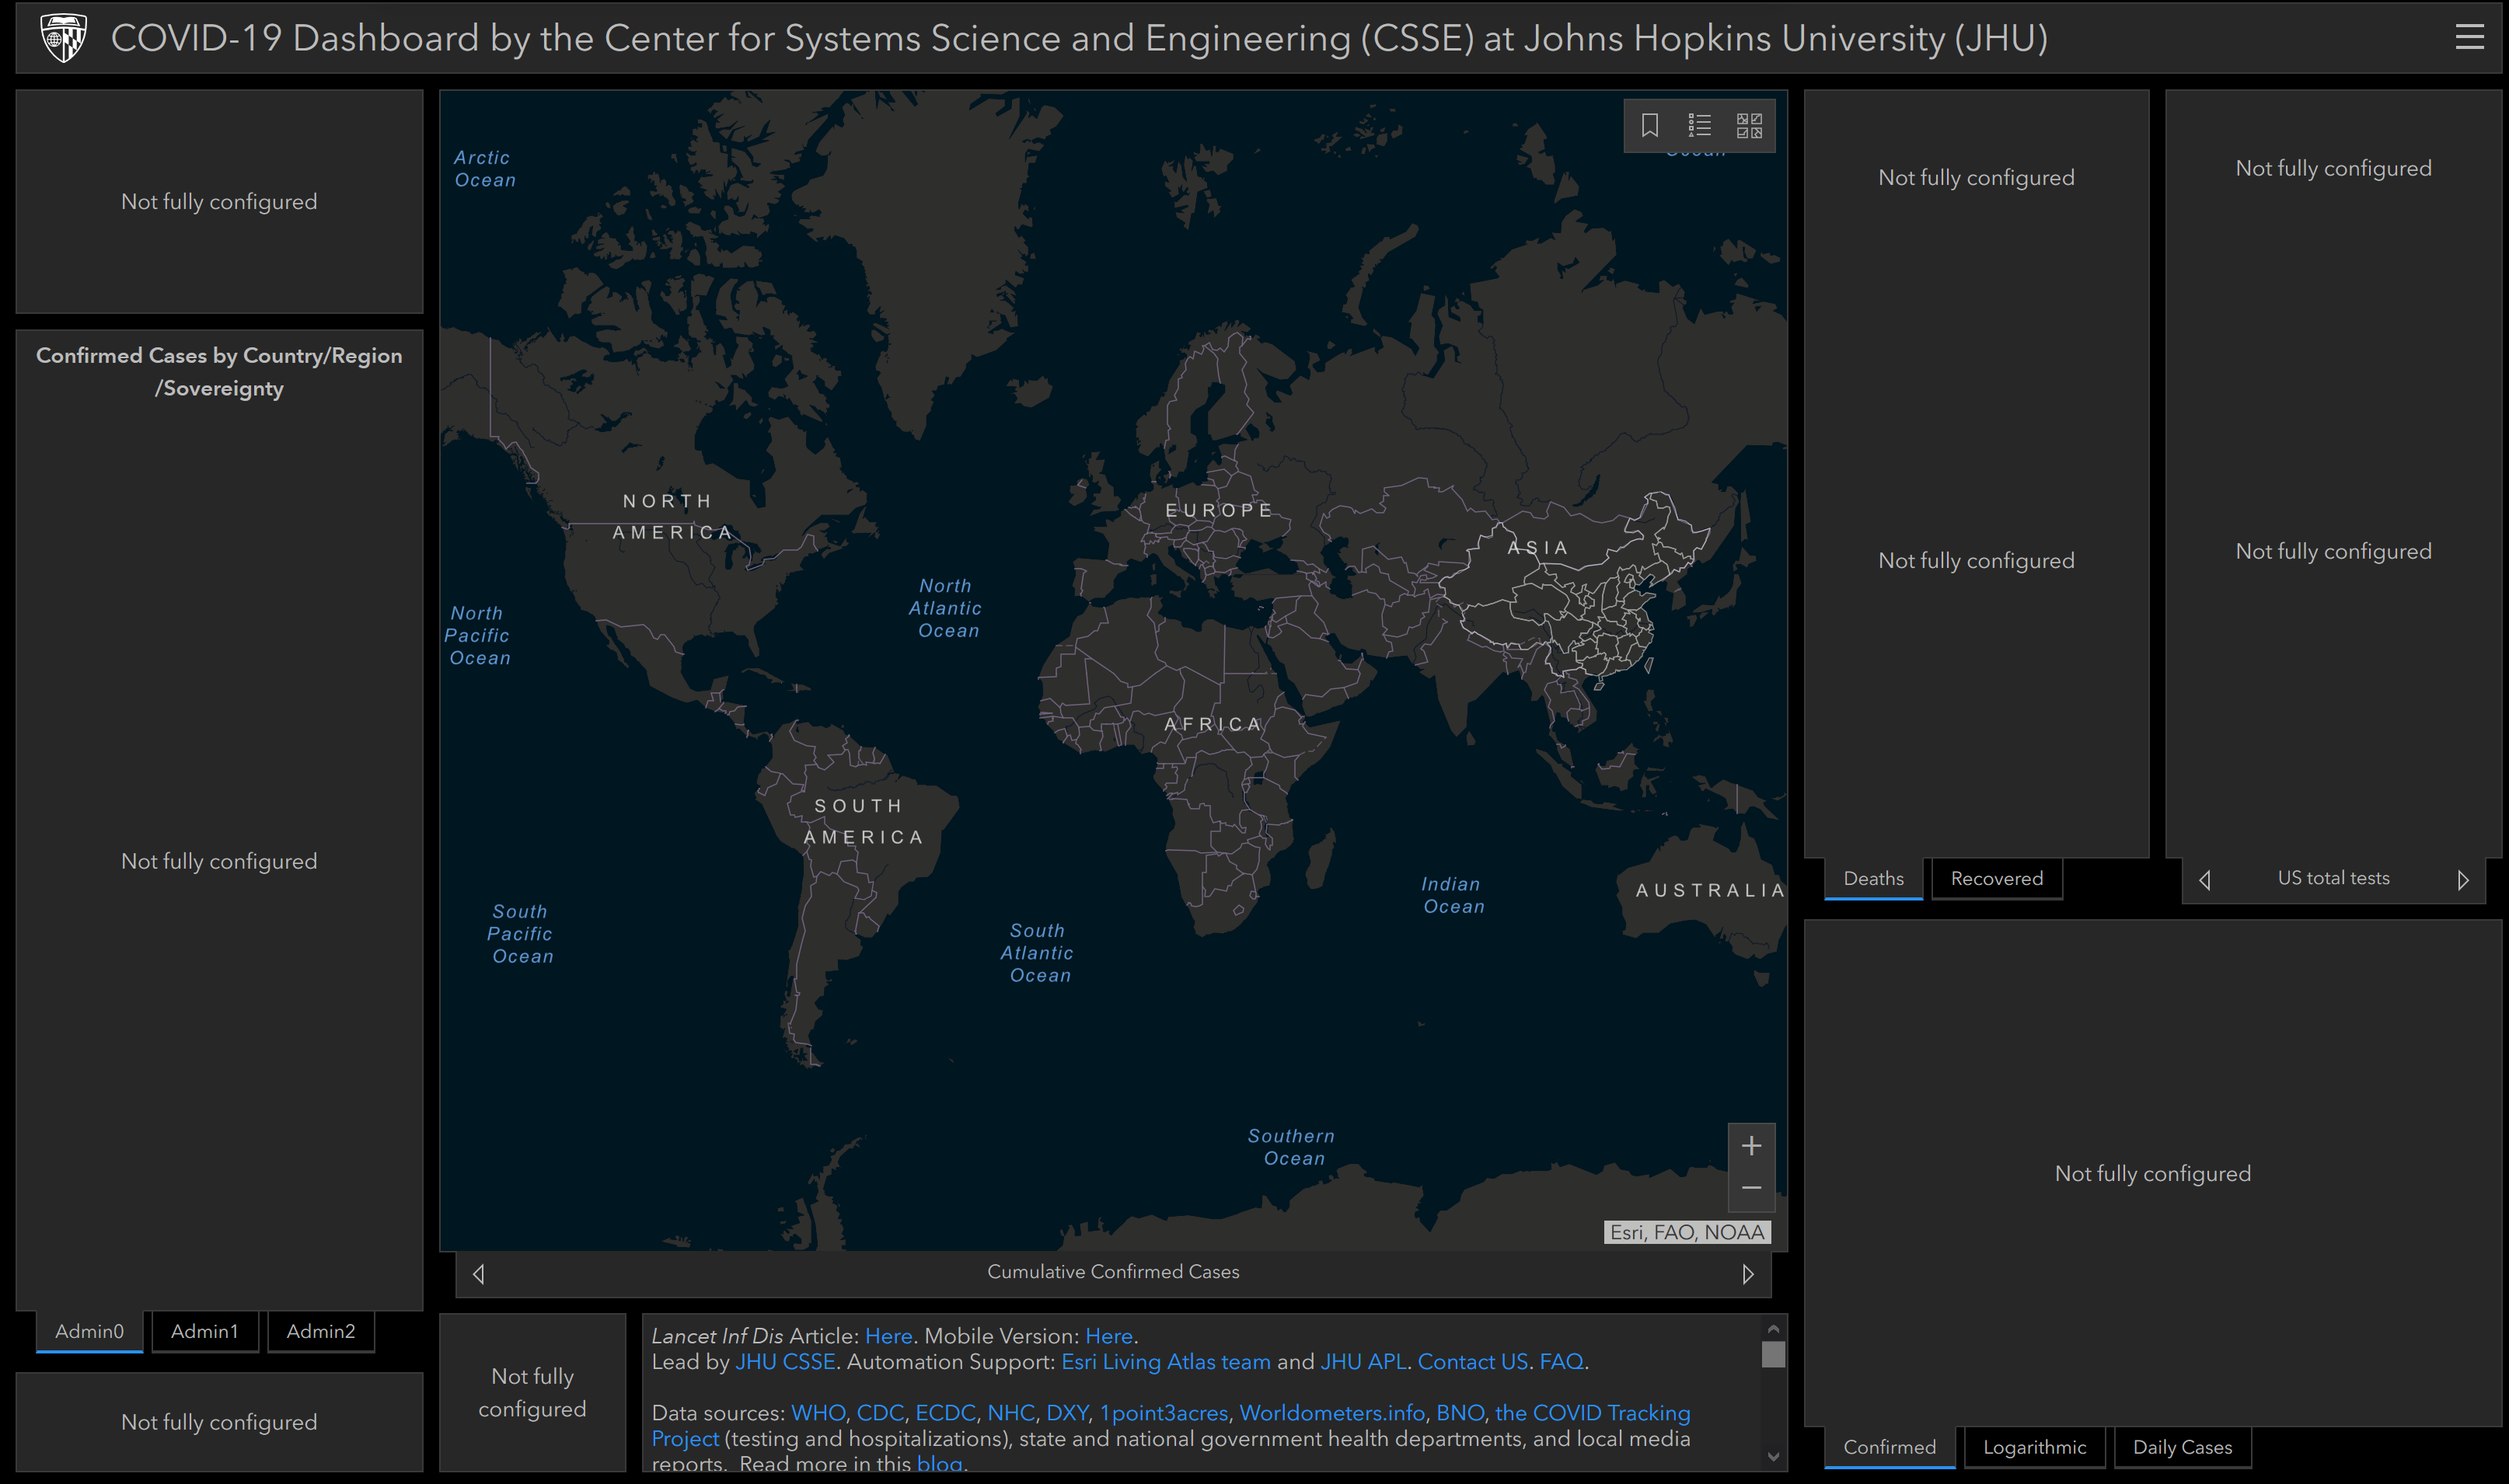Switch to the Confirmed chart tab
The height and width of the screenshot is (1484, 2509).
tap(1890, 1448)
